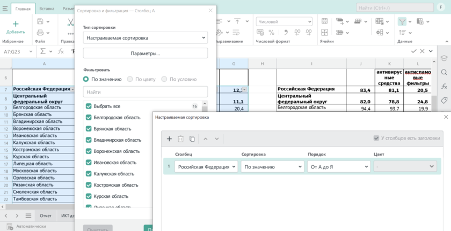
Task: Expand the Порядок От А до Я dropdown
Action: (339, 167)
